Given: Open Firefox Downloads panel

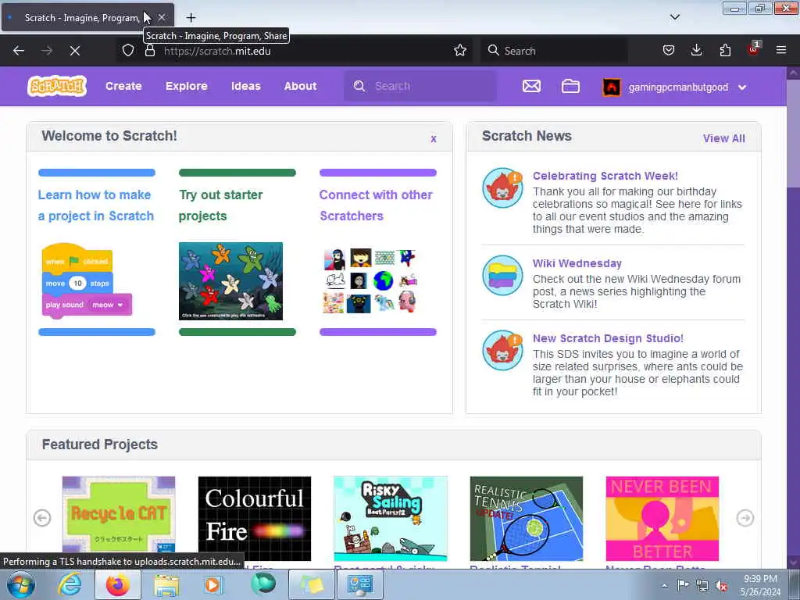Looking at the screenshot, I should (x=696, y=51).
